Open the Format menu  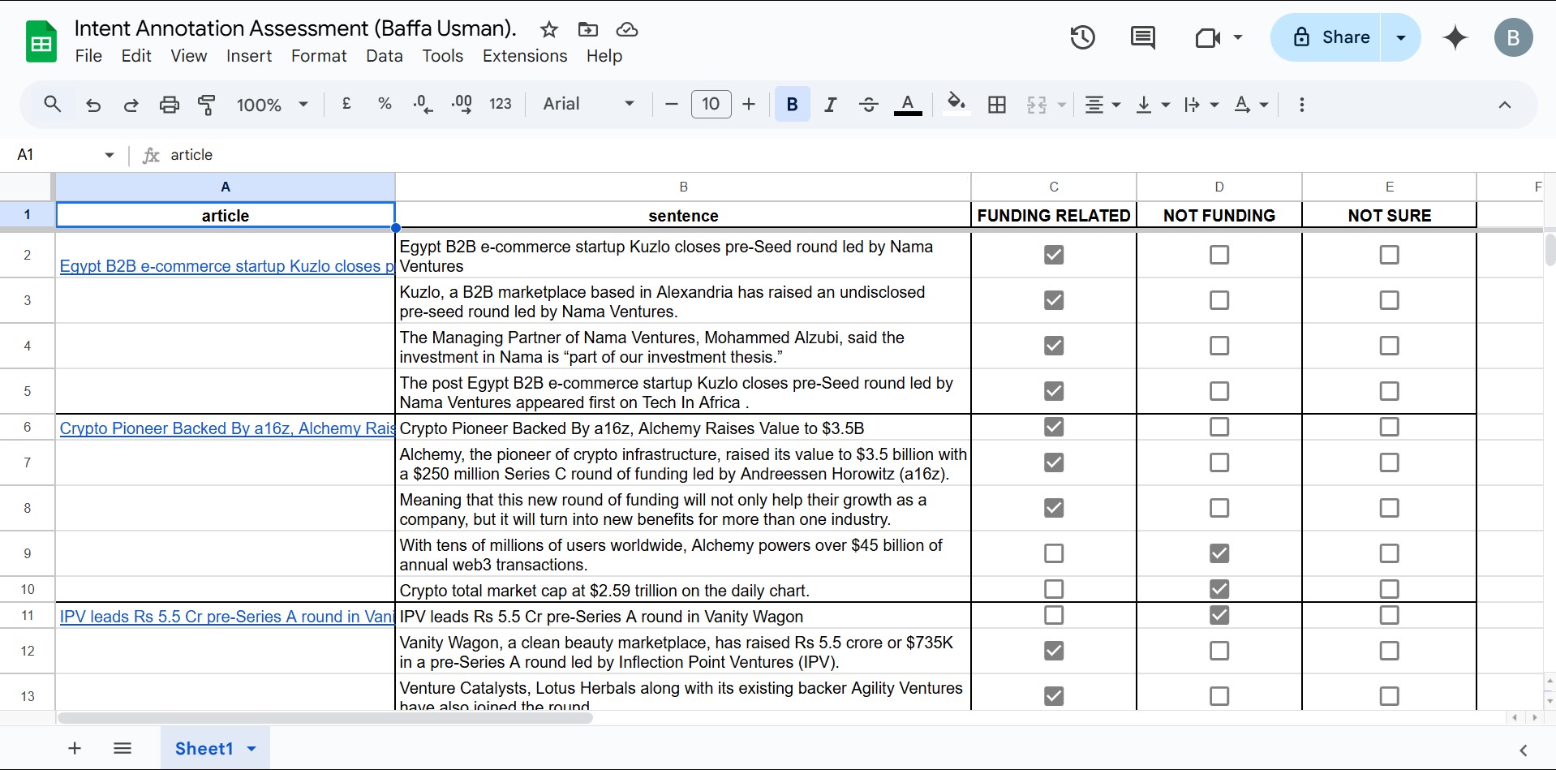click(x=319, y=56)
